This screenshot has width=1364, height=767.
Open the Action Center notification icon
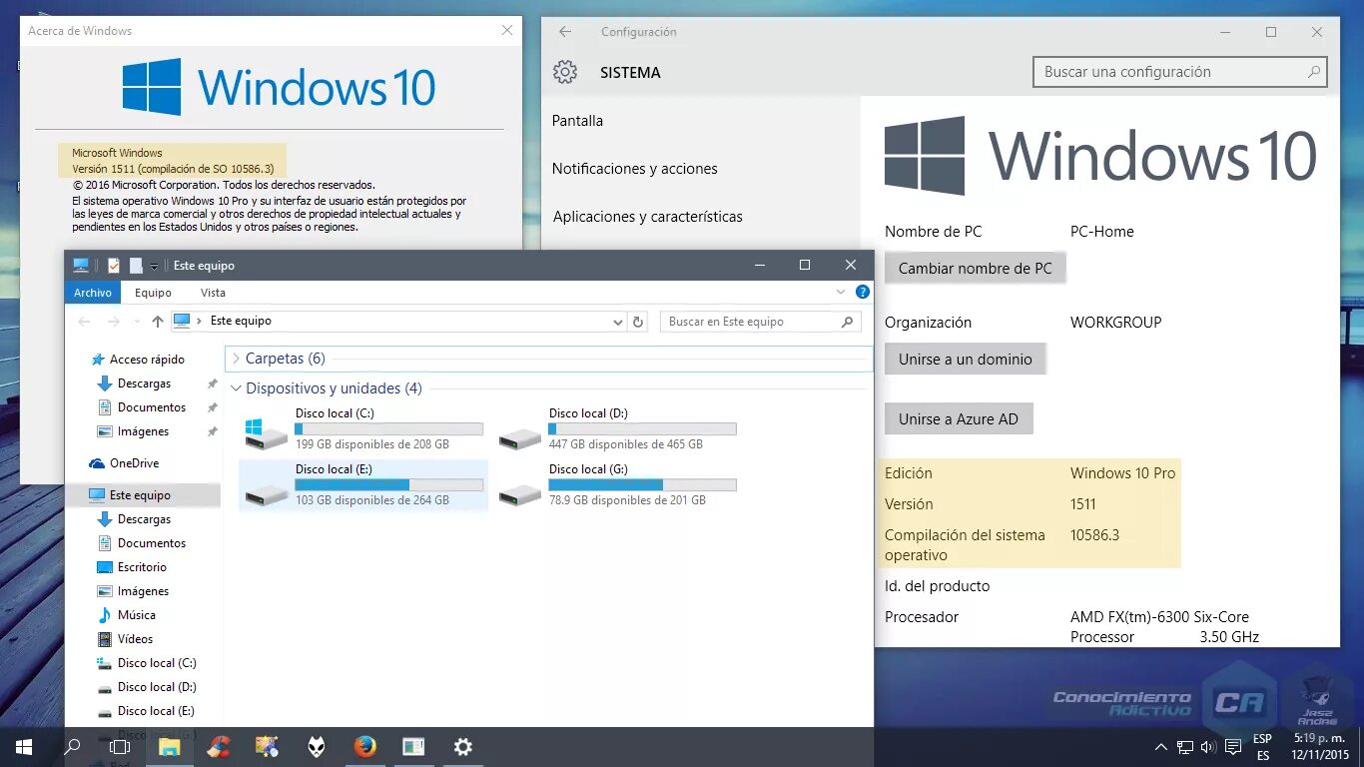pos(1233,746)
